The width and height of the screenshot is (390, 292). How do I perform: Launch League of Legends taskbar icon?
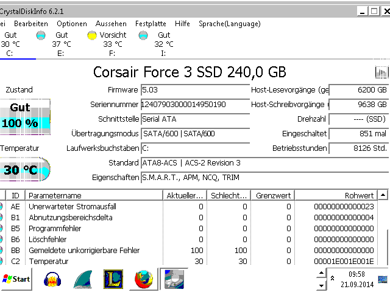(x=113, y=279)
